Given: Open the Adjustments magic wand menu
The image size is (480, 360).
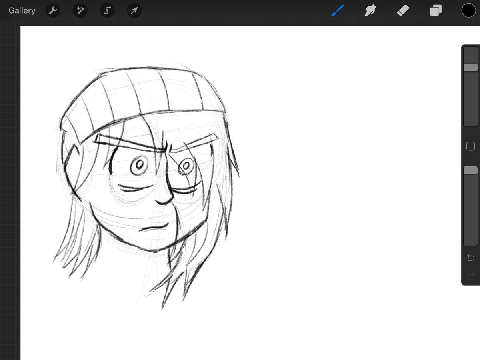Looking at the screenshot, I should (80, 11).
